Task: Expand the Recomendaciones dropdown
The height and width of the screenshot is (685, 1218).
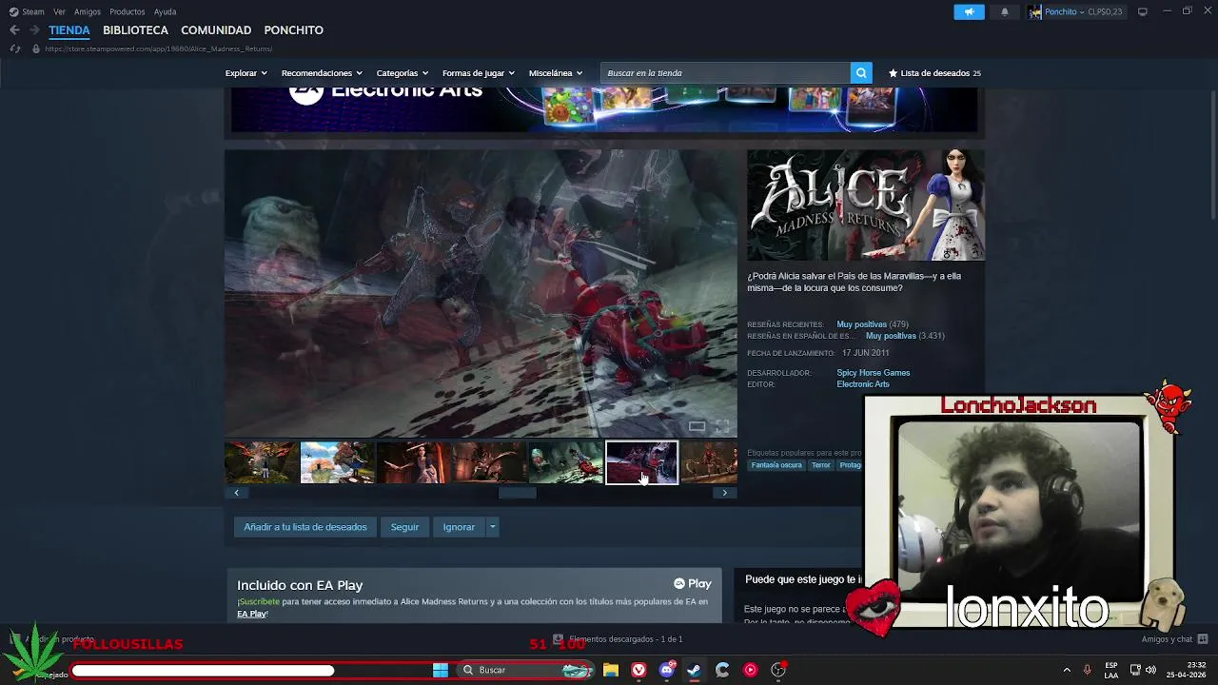Action: 322,73
